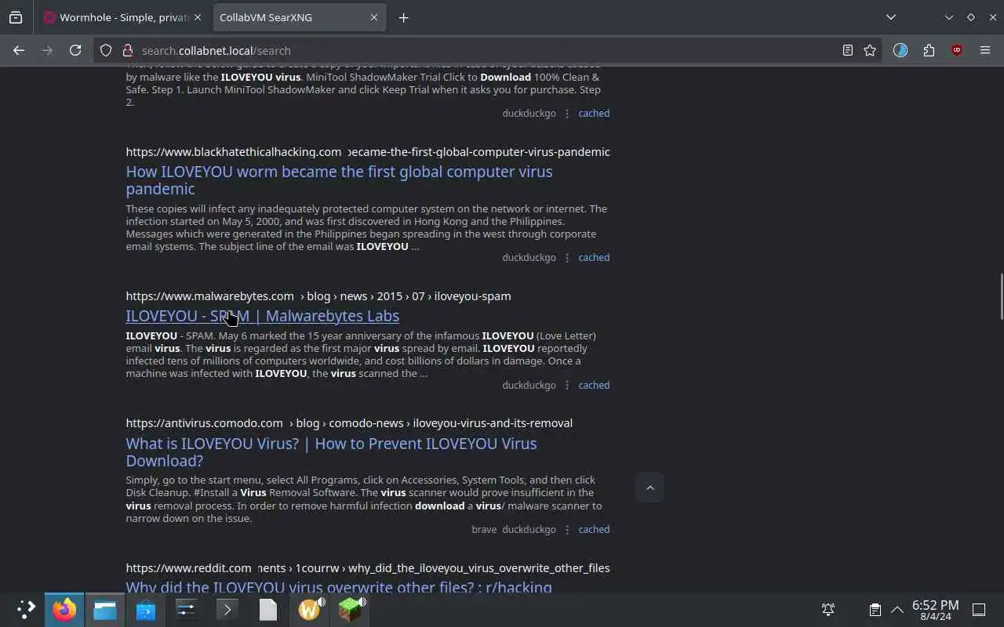Click the site connection lock icon
1004x627 pixels.
(127, 50)
